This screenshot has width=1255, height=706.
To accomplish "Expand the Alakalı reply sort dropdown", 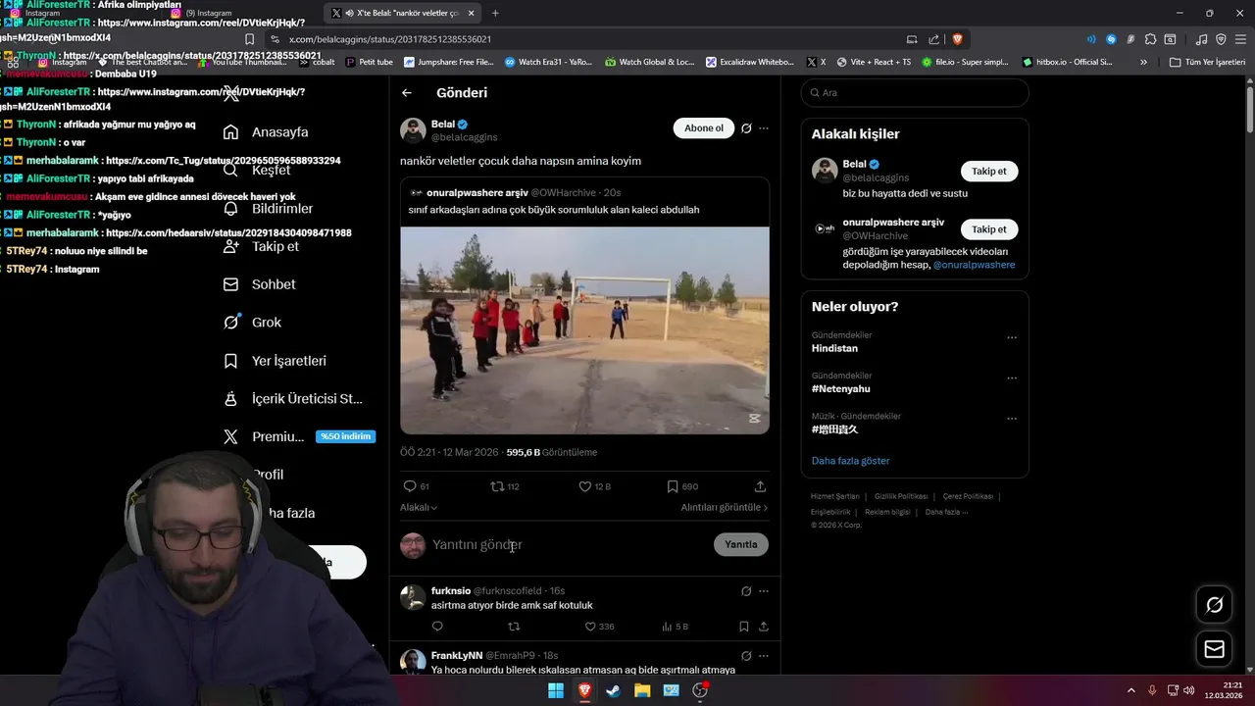I will click(x=419, y=507).
